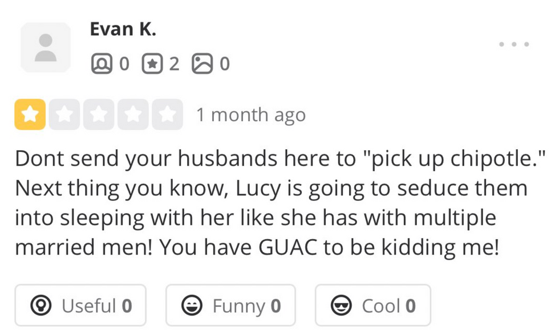Vote the review as Funny
The height and width of the screenshot is (336, 559).
click(230, 306)
